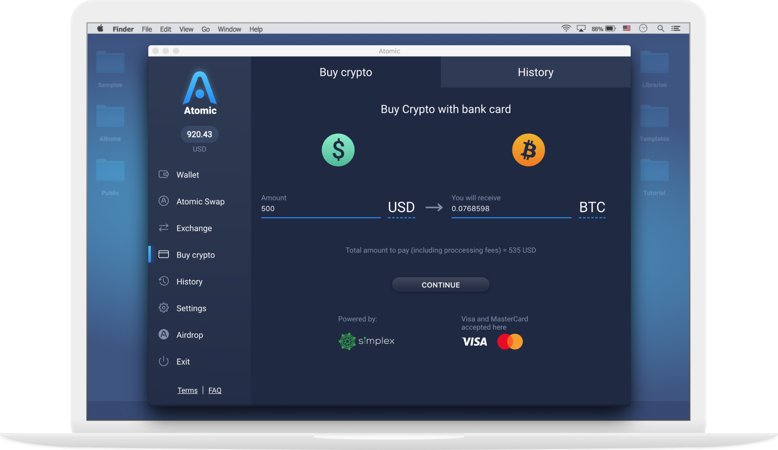Click the green dollar currency icon
The image size is (778, 450).
(338, 150)
